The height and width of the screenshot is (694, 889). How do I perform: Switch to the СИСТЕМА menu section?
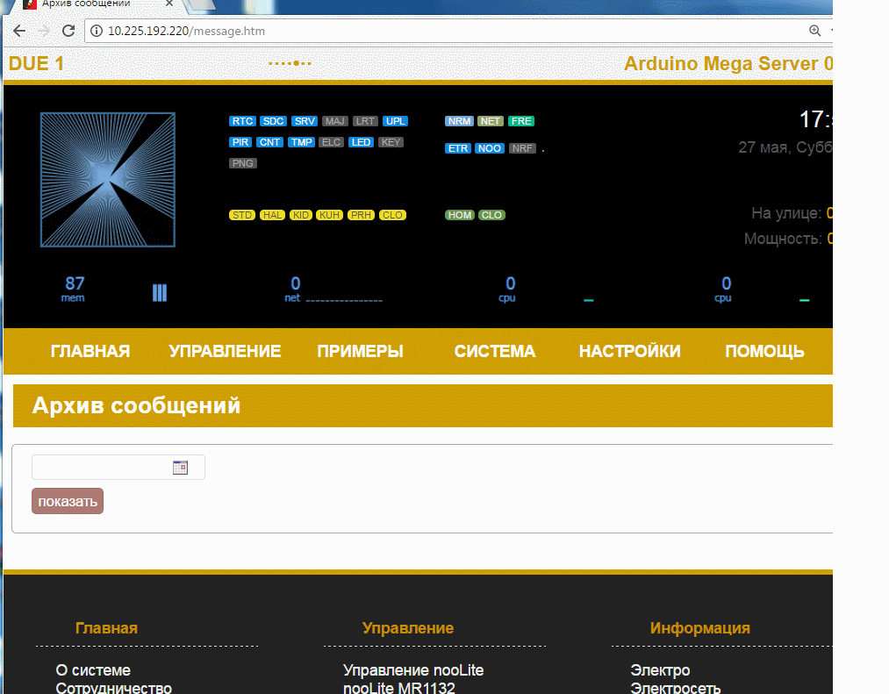[494, 351]
